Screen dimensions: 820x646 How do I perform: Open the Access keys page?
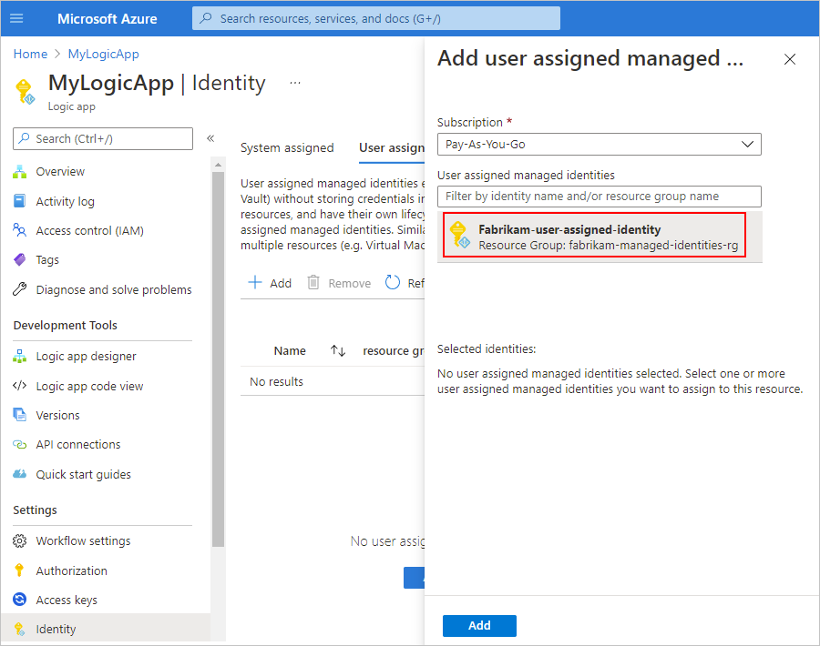click(66, 601)
